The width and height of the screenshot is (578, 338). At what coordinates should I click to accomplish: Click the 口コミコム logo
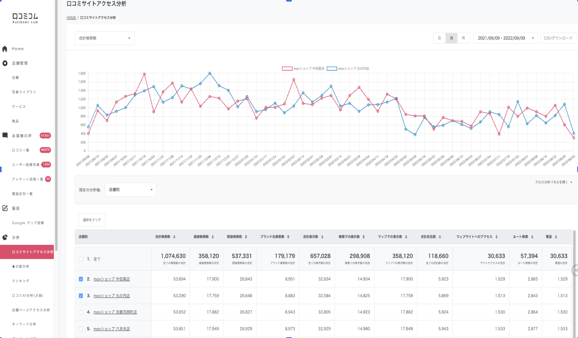tap(25, 18)
